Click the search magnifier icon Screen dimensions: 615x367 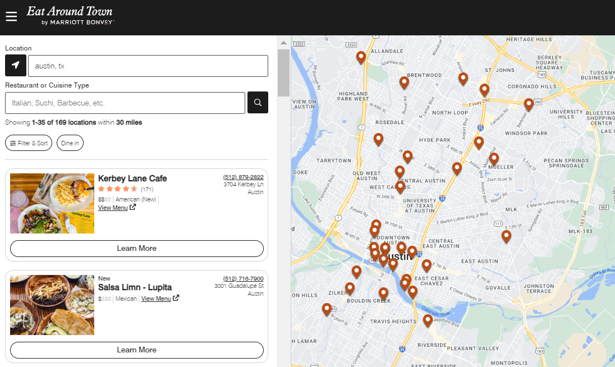click(x=258, y=103)
